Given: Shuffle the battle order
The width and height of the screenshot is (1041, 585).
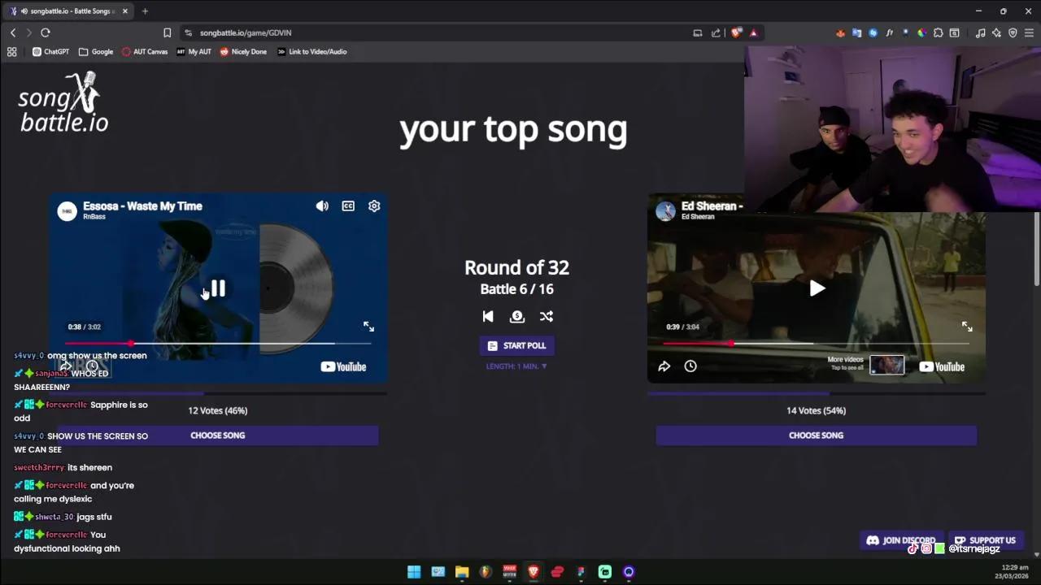Looking at the screenshot, I should 547,316.
